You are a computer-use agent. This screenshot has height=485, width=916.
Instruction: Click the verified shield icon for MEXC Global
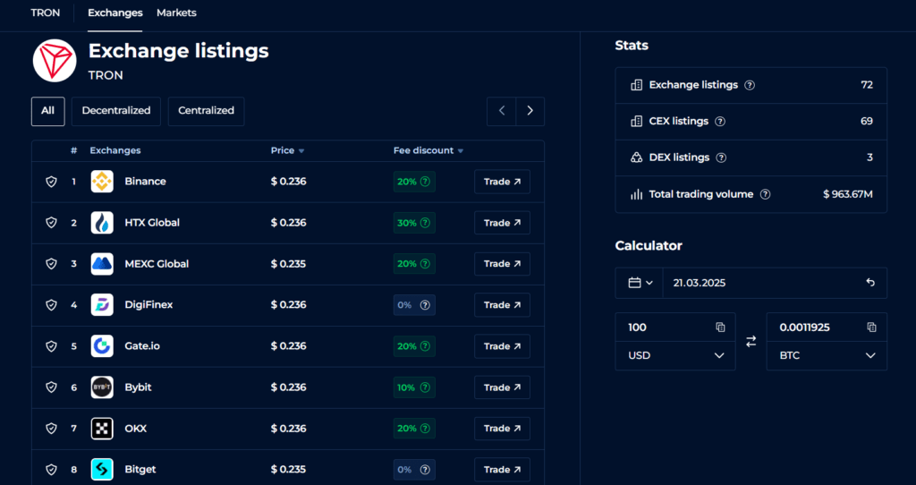point(51,264)
